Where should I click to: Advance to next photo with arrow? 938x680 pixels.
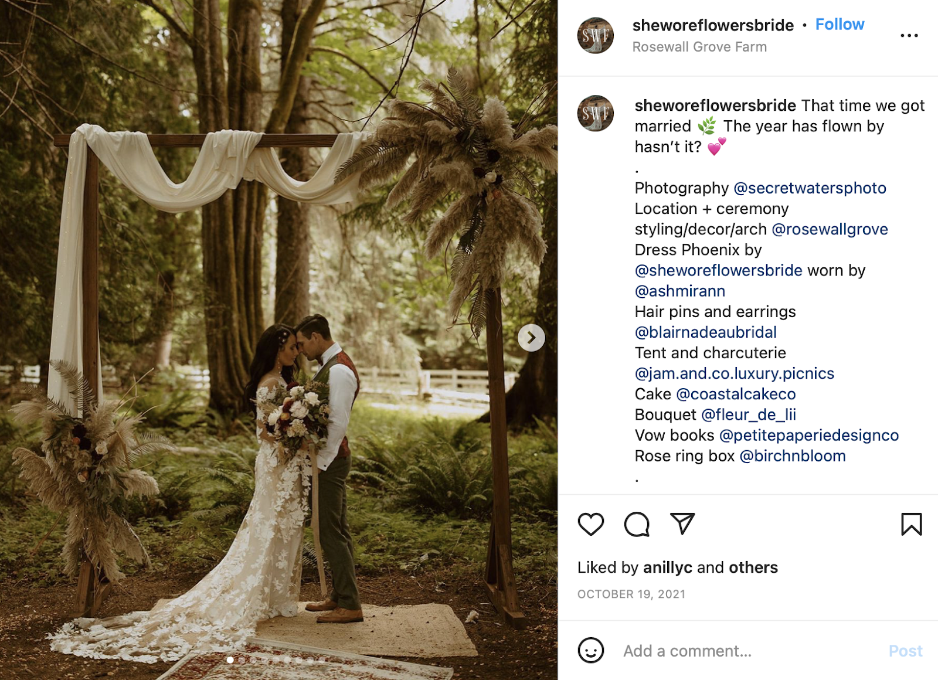click(531, 338)
